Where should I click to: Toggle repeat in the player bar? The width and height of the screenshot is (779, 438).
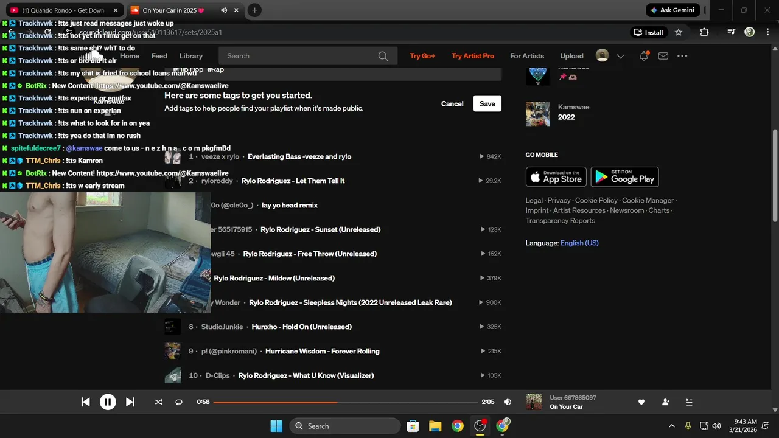pos(179,402)
